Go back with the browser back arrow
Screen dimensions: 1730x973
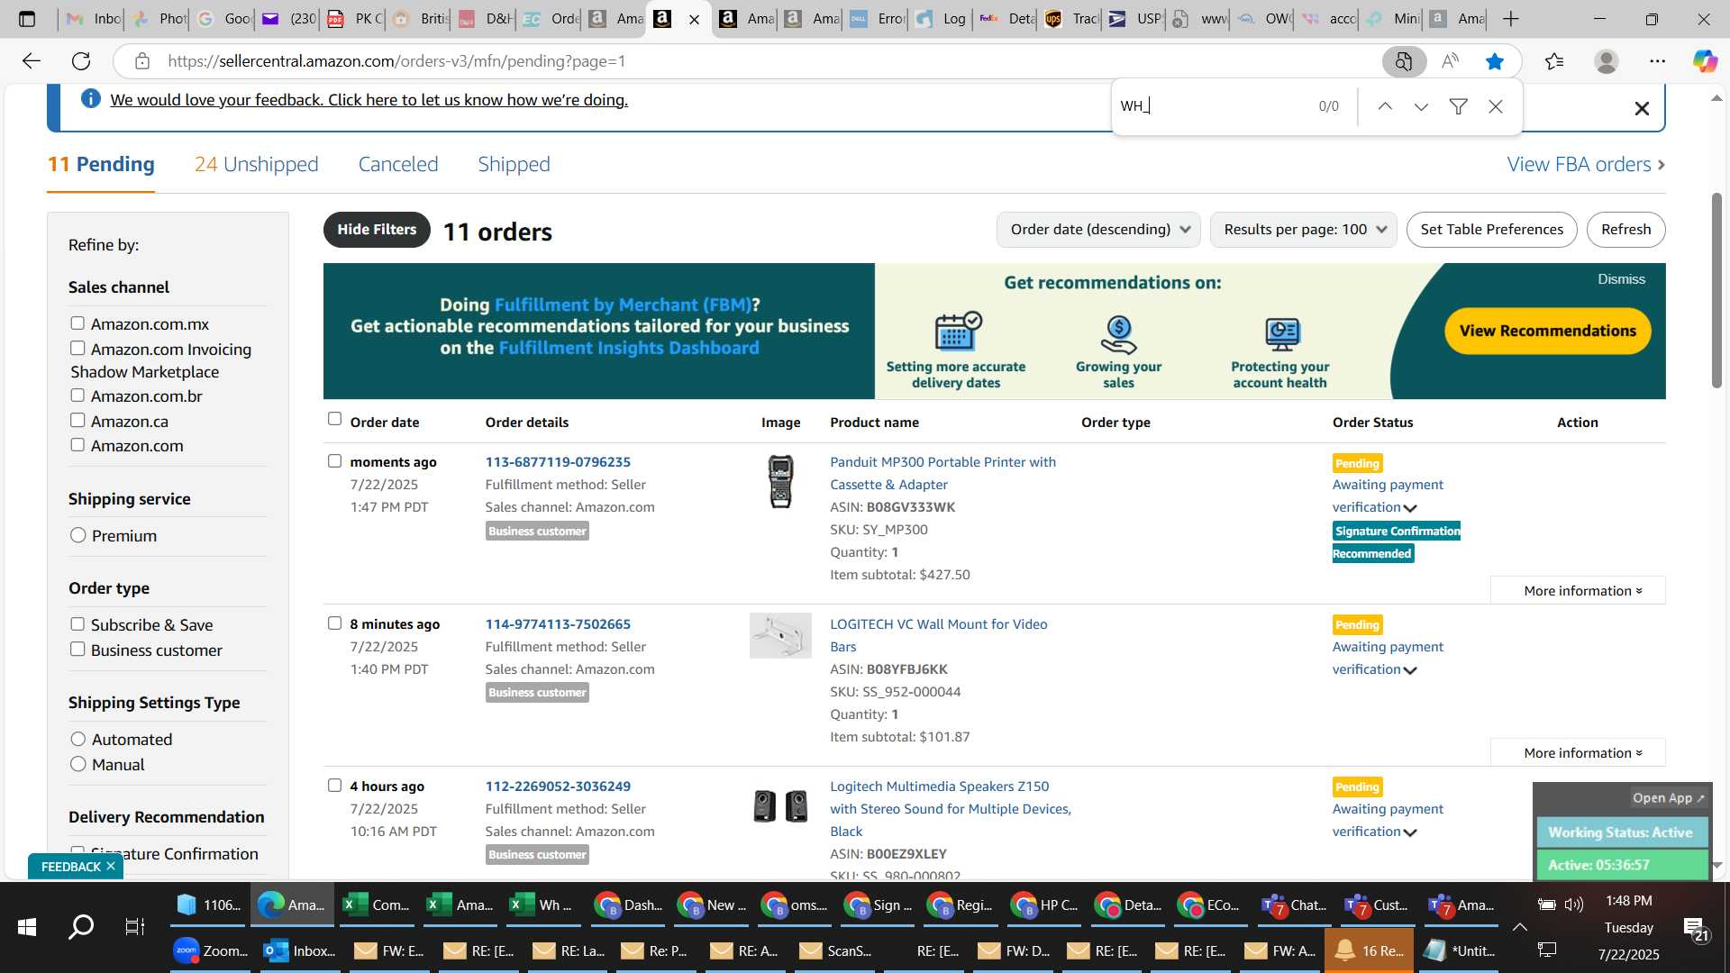pos(32,61)
